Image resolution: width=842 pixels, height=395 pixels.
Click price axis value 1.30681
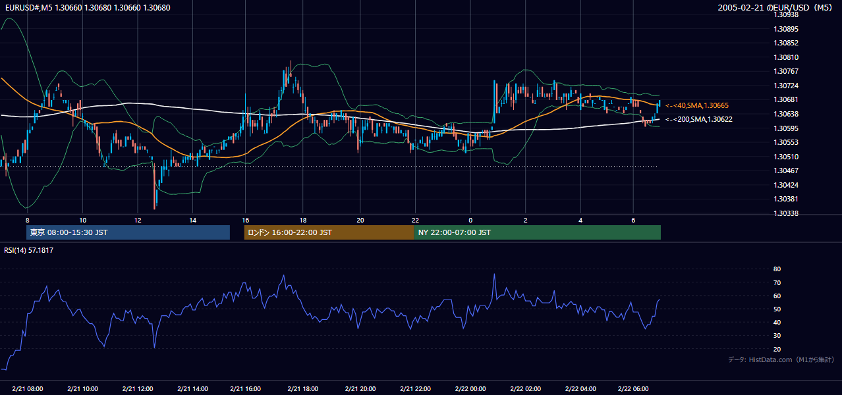(786, 99)
